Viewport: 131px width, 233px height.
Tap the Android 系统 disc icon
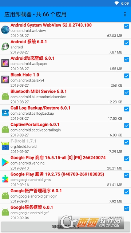tap(5, 46)
